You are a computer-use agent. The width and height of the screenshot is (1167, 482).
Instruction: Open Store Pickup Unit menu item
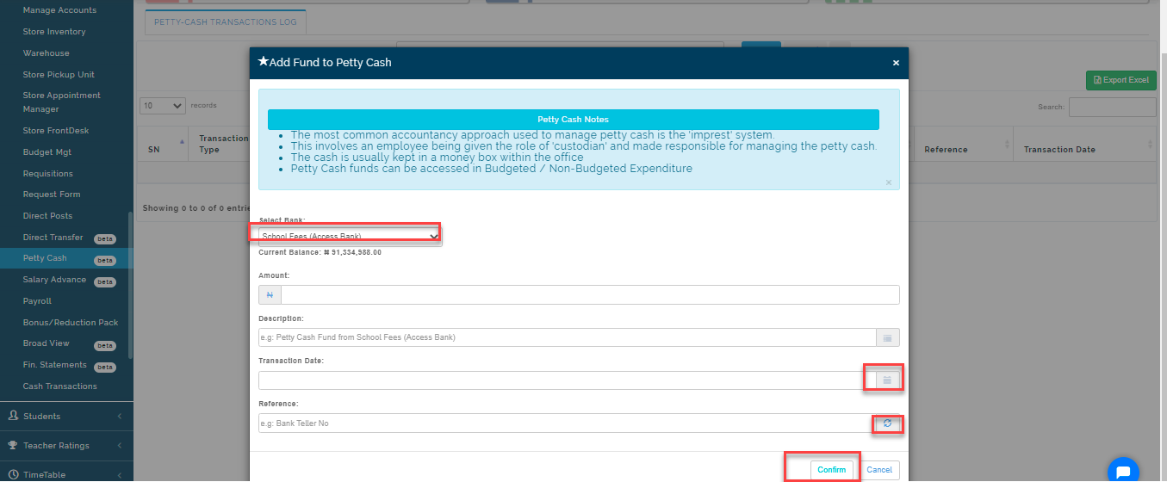59,75
